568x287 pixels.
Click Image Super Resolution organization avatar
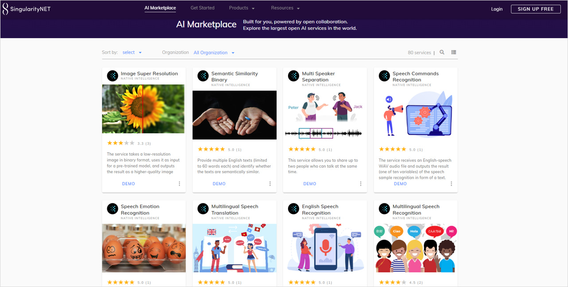pos(113,76)
